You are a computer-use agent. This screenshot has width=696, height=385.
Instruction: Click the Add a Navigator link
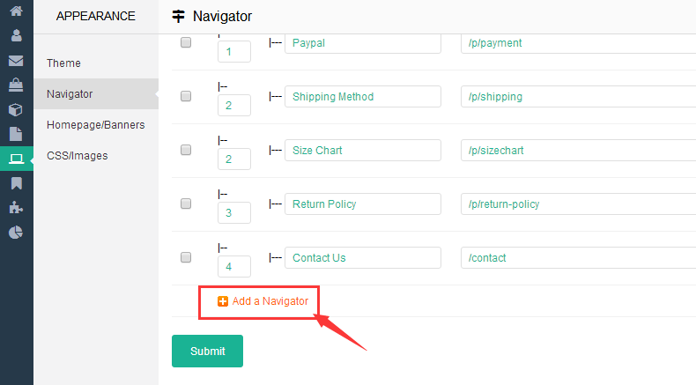click(x=263, y=301)
